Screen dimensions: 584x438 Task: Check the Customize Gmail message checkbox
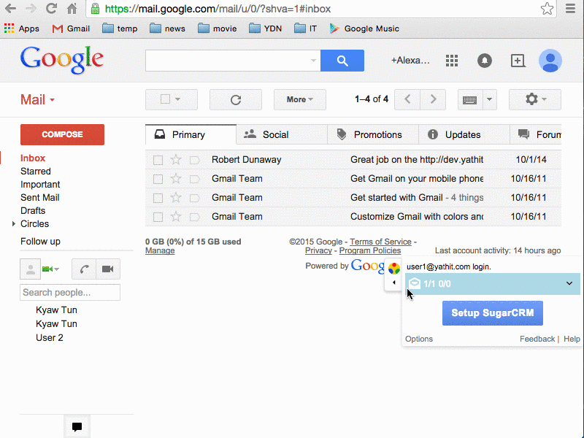158,217
